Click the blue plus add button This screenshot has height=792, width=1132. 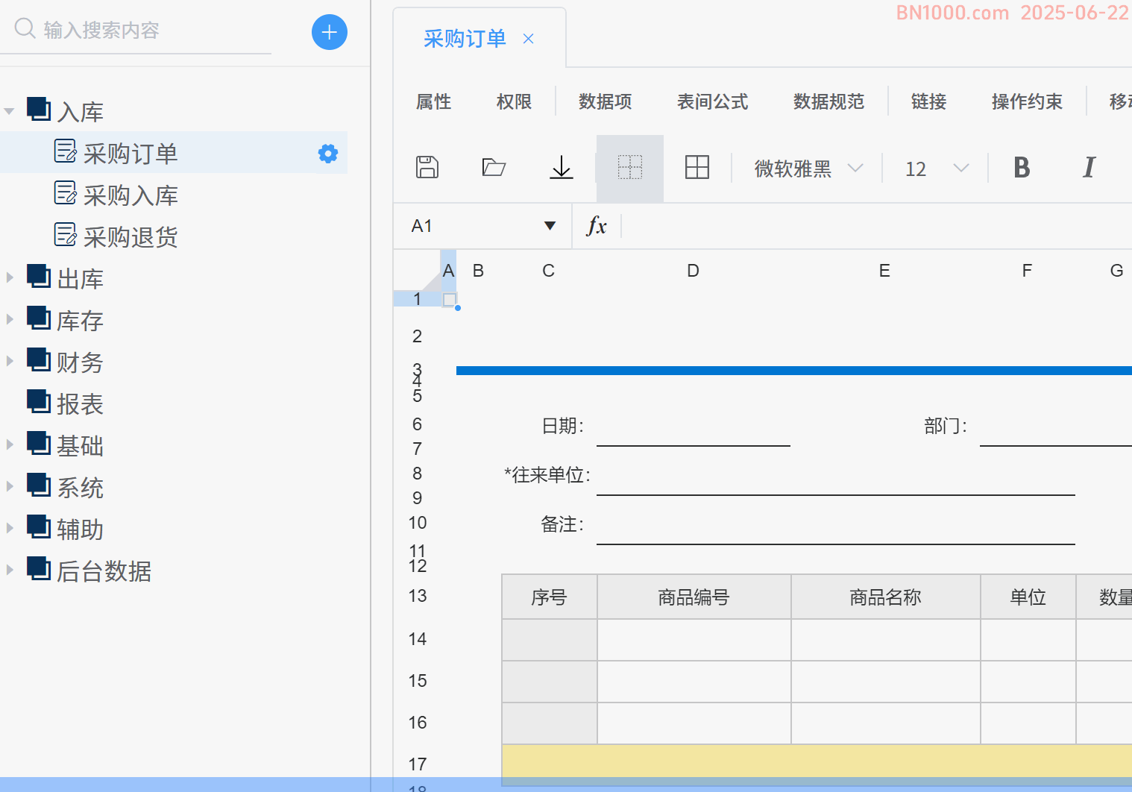point(329,32)
